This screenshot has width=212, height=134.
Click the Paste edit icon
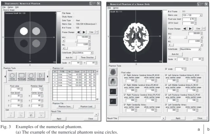tap(31, 114)
